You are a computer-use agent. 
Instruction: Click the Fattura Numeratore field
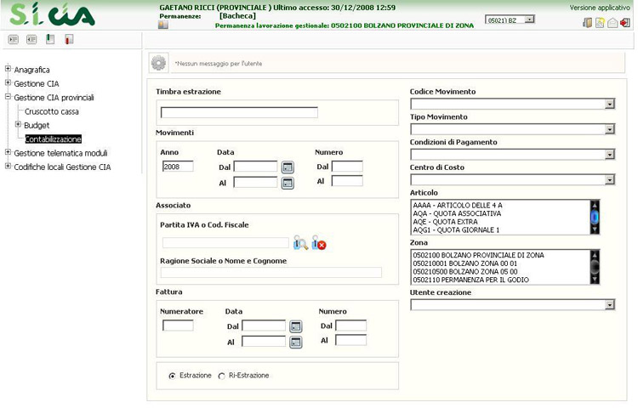(178, 326)
